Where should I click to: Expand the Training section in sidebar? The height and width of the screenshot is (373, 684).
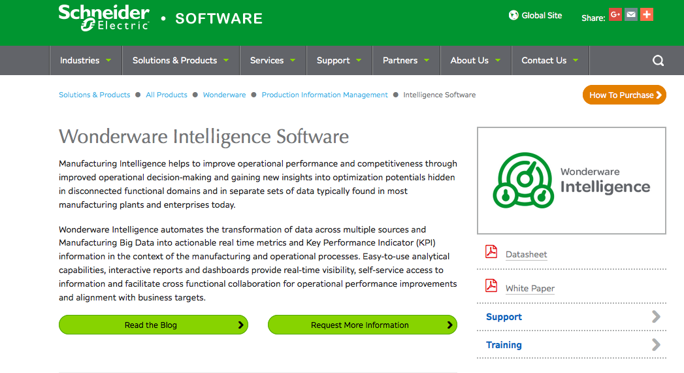point(656,345)
